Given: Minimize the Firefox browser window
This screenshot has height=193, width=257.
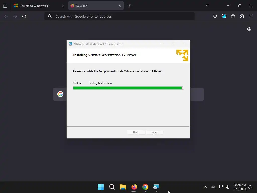Looking at the screenshot, I should click(228, 6).
